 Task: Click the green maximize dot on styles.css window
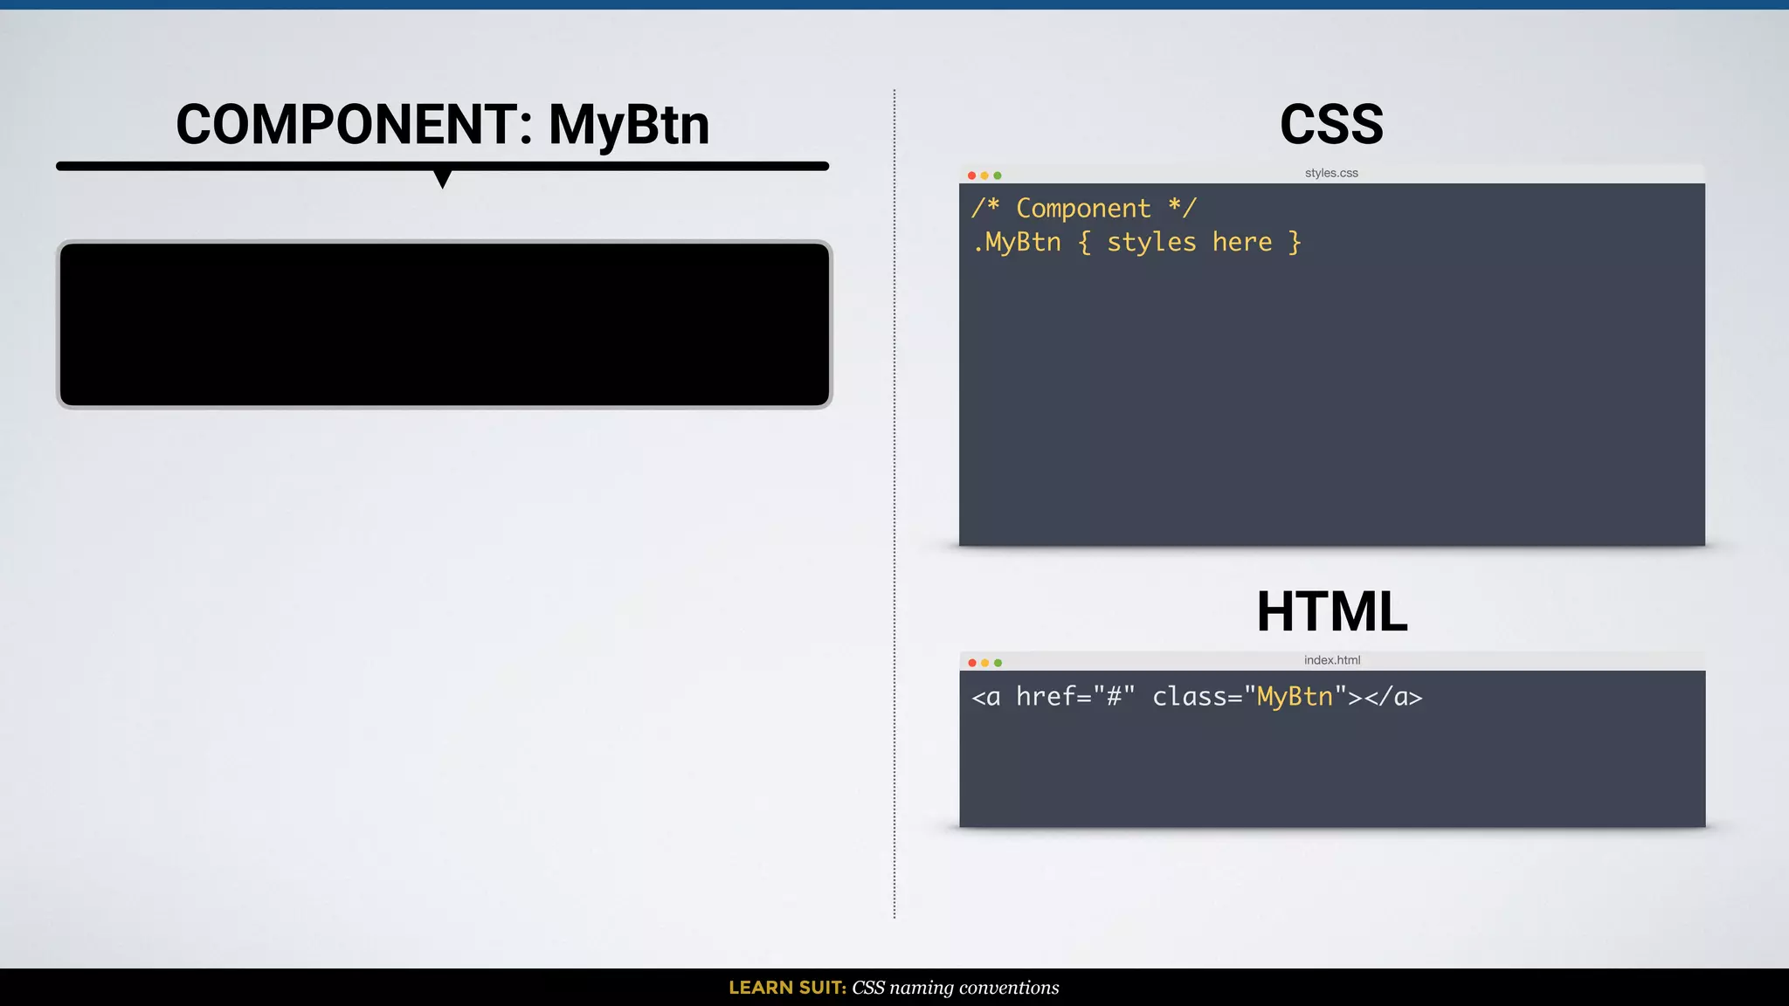click(998, 176)
